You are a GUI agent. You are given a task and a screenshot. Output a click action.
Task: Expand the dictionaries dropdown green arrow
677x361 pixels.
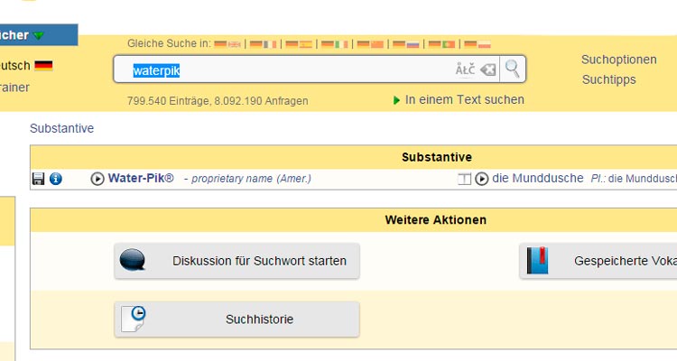[x=39, y=35]
